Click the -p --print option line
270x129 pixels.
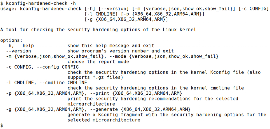tap(94, 93)
